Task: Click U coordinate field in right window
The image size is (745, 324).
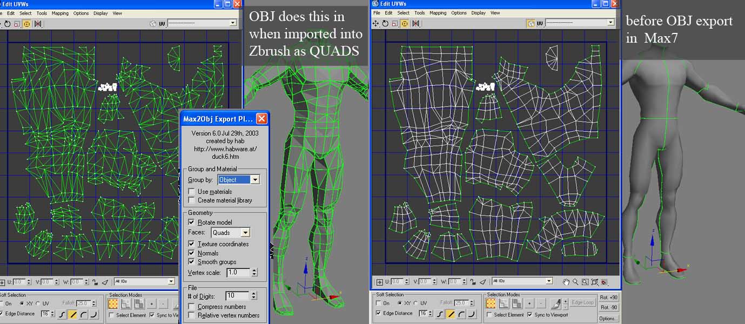Action: click(397, 281)
